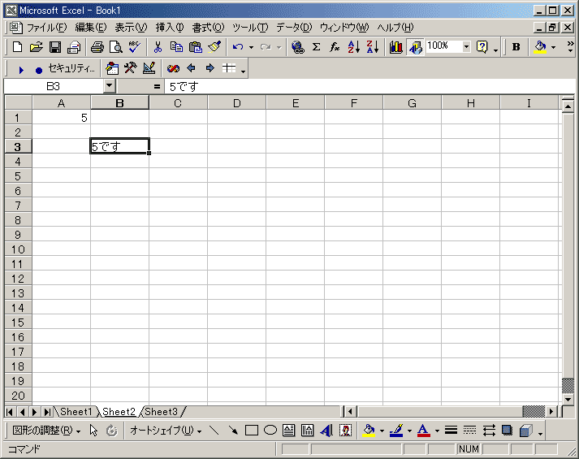Select the Rectangle drawing tool

pyautogui.click(x=252, y=431)
